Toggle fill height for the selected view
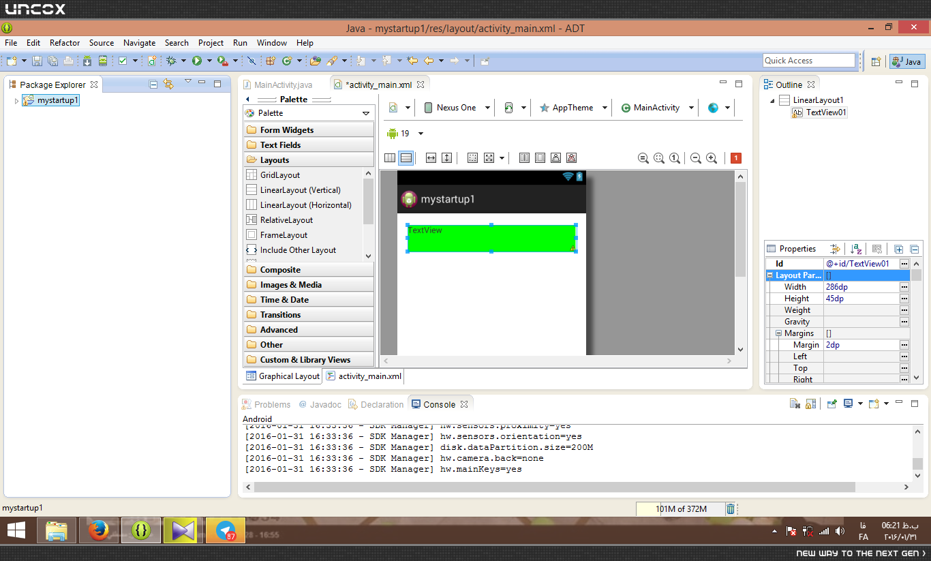The height and width of the screenshot is (561, 931). [x=446, y=158]
